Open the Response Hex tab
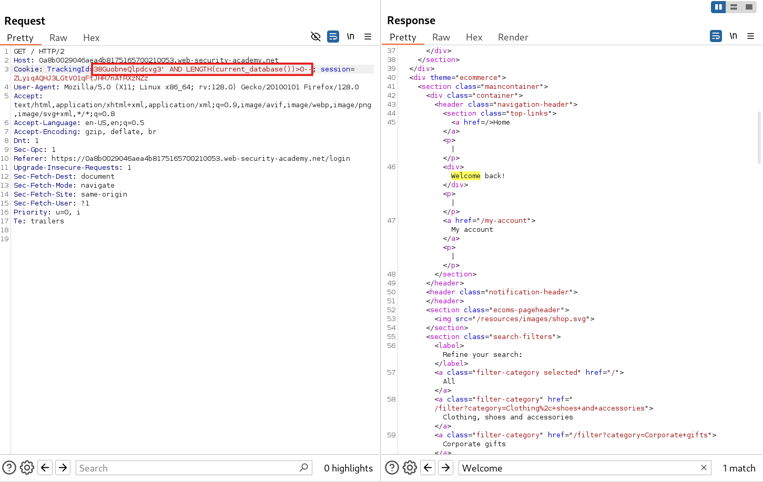Viewport: 763px width, 482px height. [x=474, y=37]
